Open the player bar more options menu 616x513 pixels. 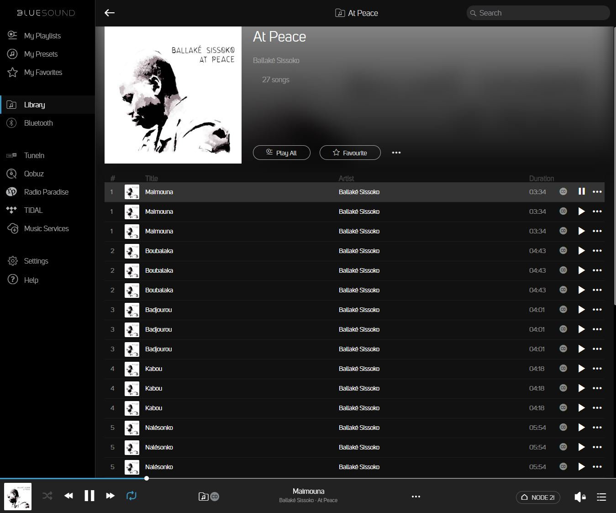click(x=416, y=497)
